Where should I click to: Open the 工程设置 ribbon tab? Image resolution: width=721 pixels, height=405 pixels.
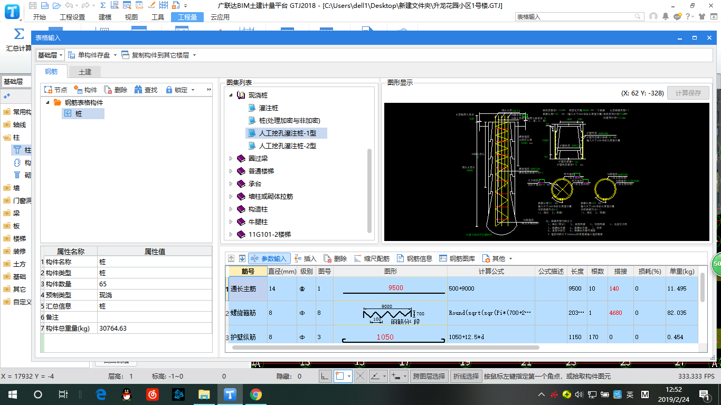pyautogui.click(x=72, y=17)
